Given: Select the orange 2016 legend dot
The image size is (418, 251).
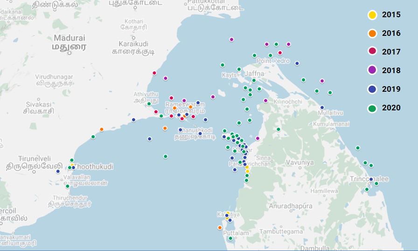Looking at the screenshot, I should click(x=372, y=34).
